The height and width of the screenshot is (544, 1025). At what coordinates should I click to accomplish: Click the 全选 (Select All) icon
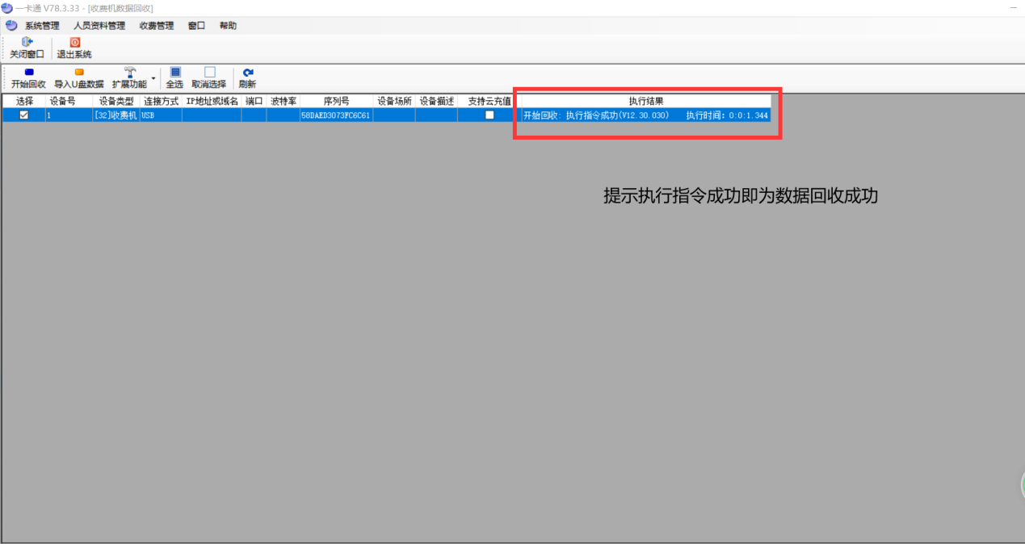coord(174,73)
